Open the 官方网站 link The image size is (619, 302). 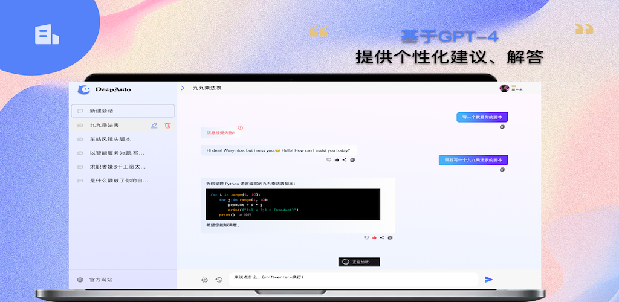[x=101, y=280]
